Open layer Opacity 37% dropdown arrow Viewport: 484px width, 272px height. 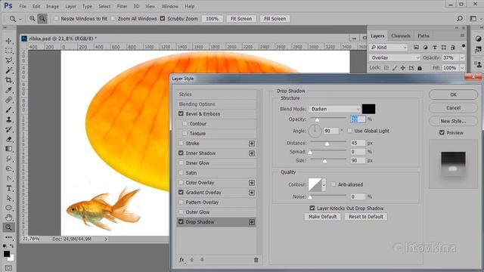click(x=462, y=57)
